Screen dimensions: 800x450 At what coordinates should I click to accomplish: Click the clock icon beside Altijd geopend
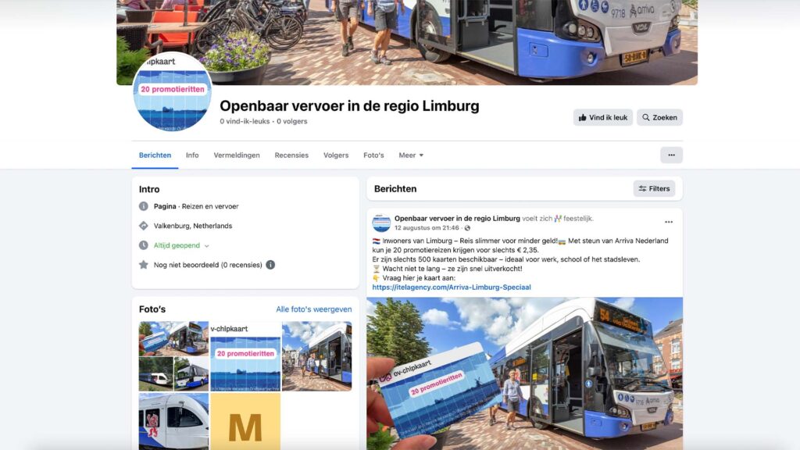point(144,245)
